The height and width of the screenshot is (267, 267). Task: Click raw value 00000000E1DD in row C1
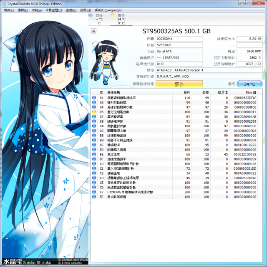coord(245,168)
